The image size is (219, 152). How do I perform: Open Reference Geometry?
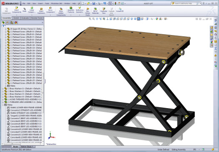click(x=80, y=10)
